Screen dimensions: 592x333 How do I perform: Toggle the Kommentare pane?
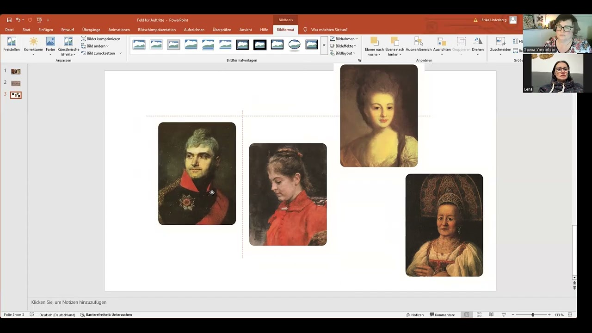point(443,315)
